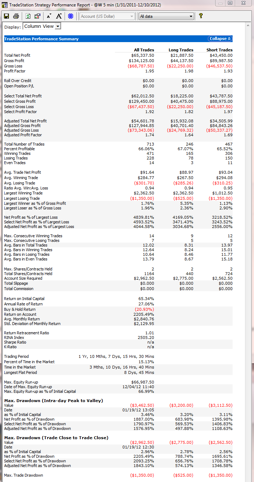Click the Open Position P/L label
This screenshot has height=482, width=254.
18,86
